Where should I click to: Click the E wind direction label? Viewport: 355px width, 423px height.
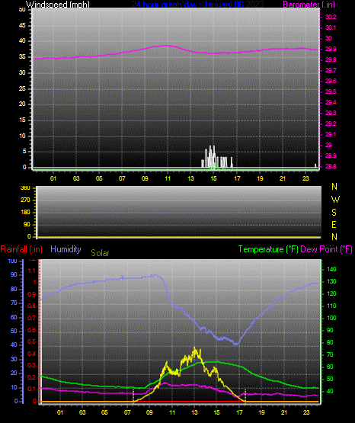(x=334, y=224)
